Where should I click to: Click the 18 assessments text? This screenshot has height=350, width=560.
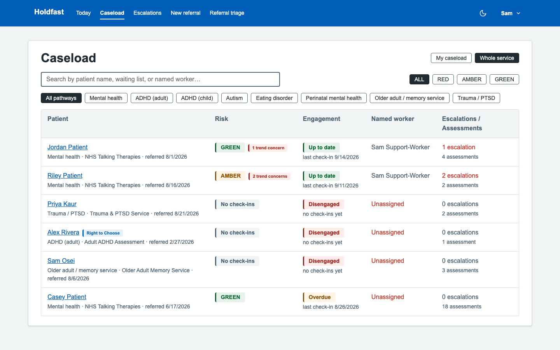[462, 306]
